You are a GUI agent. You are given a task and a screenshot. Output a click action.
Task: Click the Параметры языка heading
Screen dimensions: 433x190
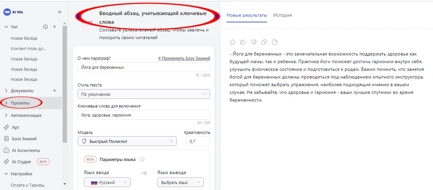(x=118, y=159)
